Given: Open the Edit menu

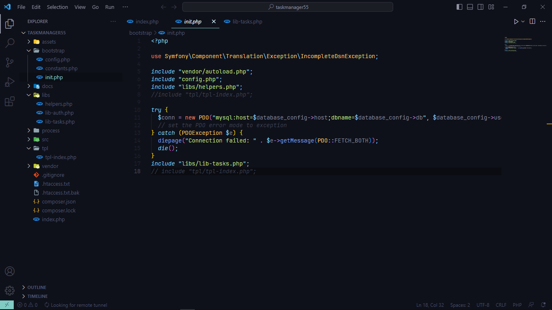Looking at the screenshot, I should tap(36, 7).
